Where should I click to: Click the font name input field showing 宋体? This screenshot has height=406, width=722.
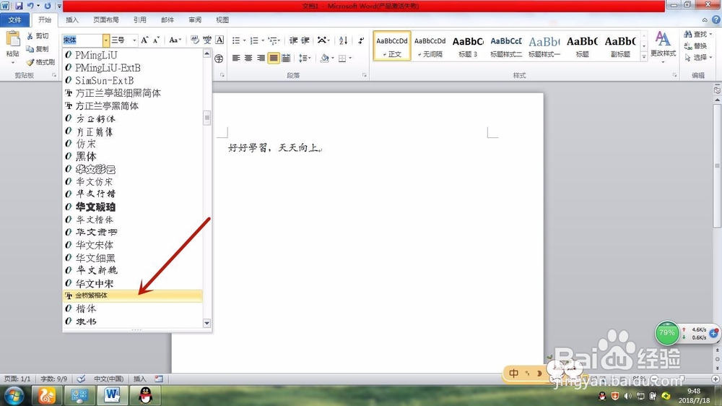coord(82,40)
